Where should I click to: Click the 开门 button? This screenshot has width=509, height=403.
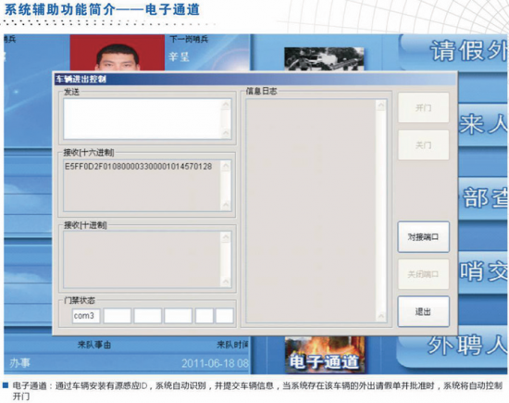coord(424,107)
